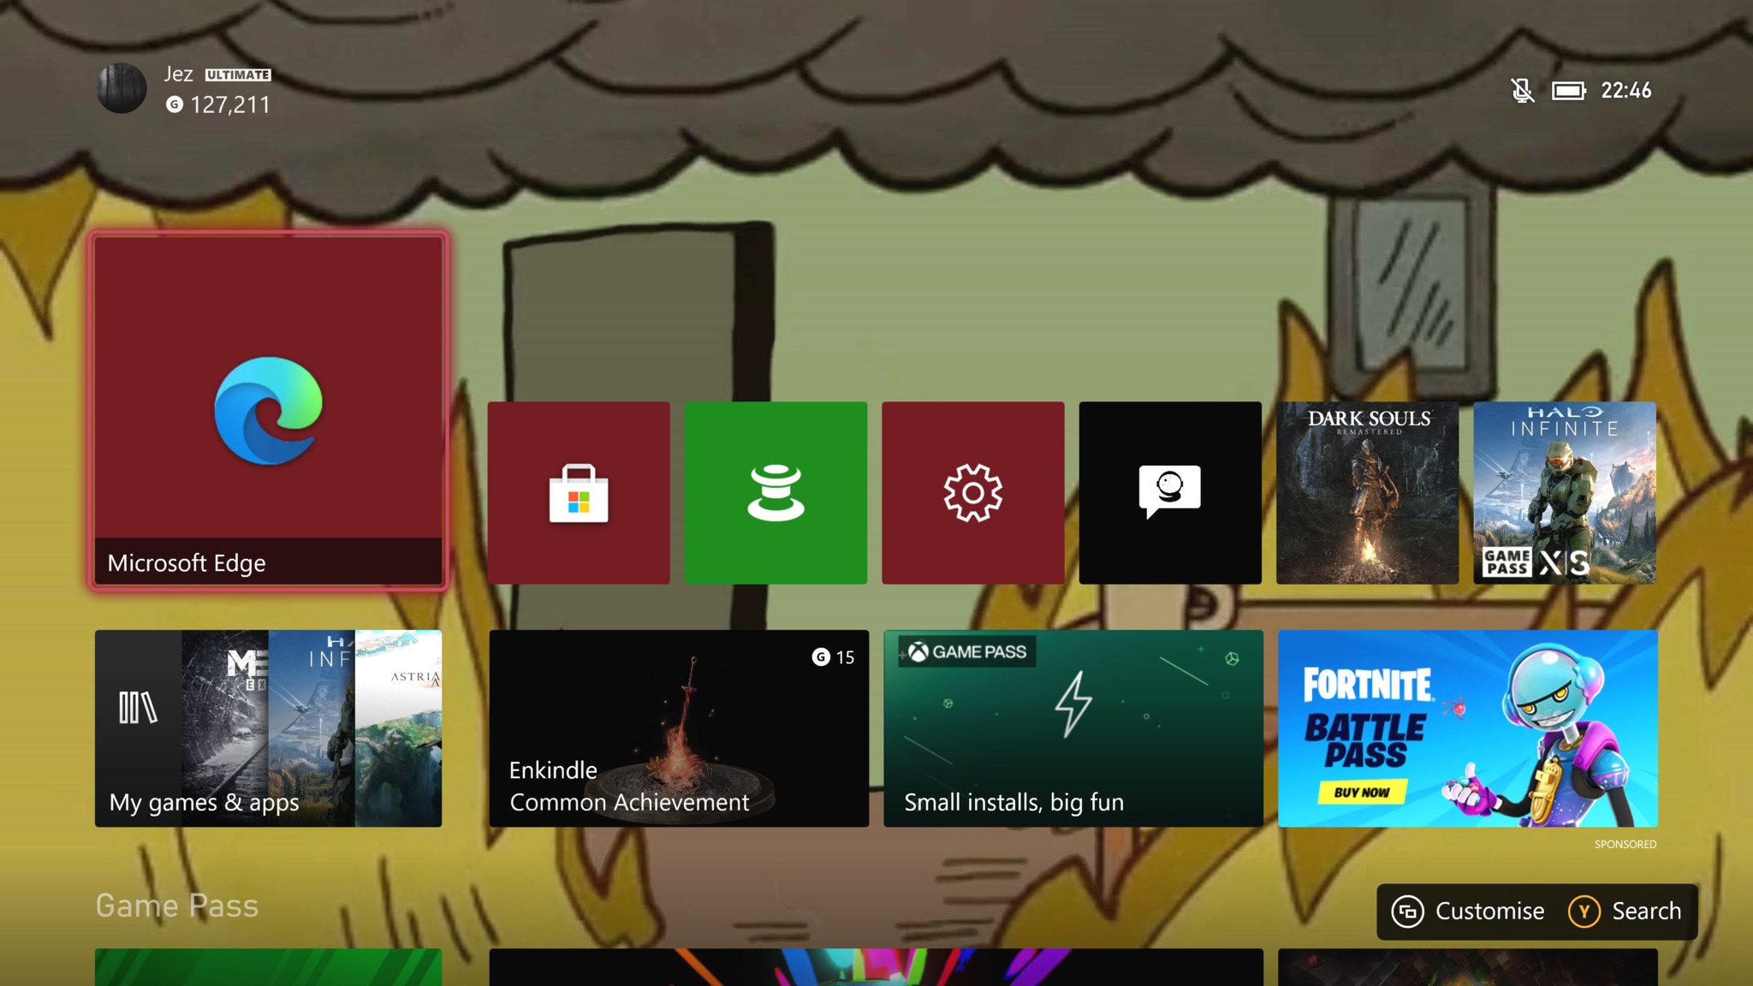Screen dimensions: 1753x986
Task: Open Halo Infinite Game Pass tile
Action: click(x=1564, y=492)
